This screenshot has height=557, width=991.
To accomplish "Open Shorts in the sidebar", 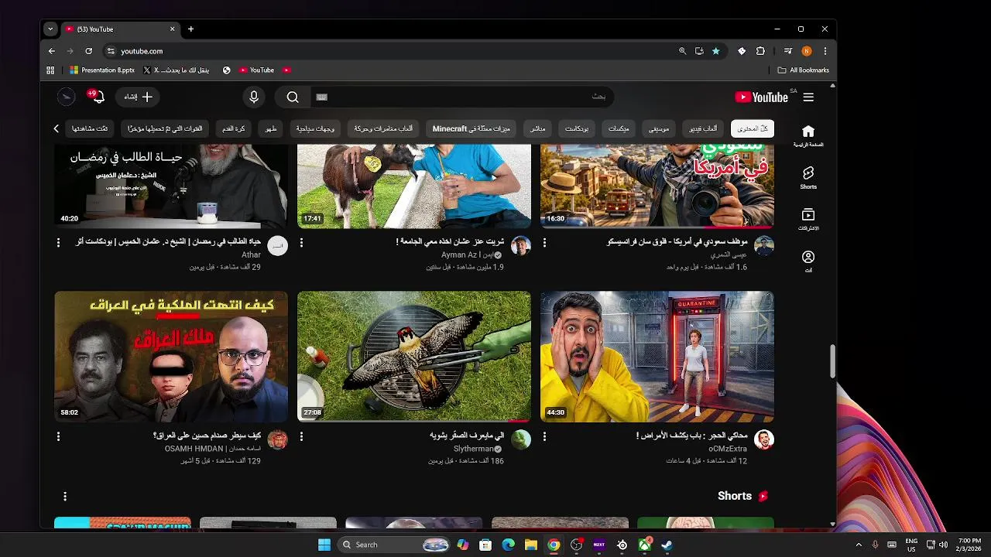I will point(808,177).
